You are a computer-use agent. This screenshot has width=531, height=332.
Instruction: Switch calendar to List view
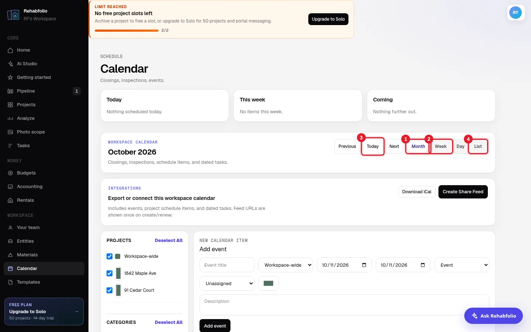point(478,146)
